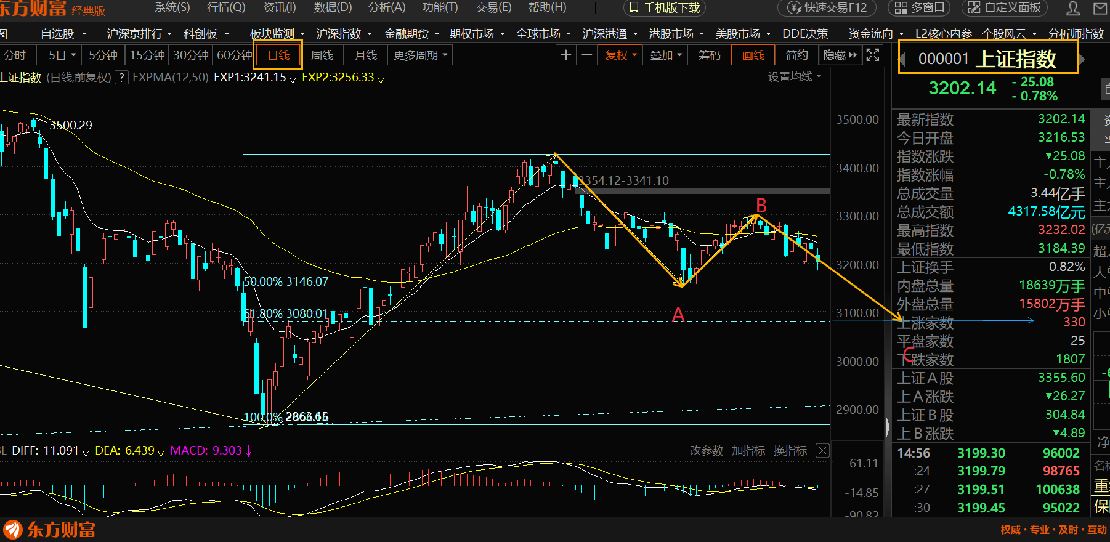Open 更多周期 more periods dropdown
This screenshot has height=542, width=1110.
(x=420, y=55)
